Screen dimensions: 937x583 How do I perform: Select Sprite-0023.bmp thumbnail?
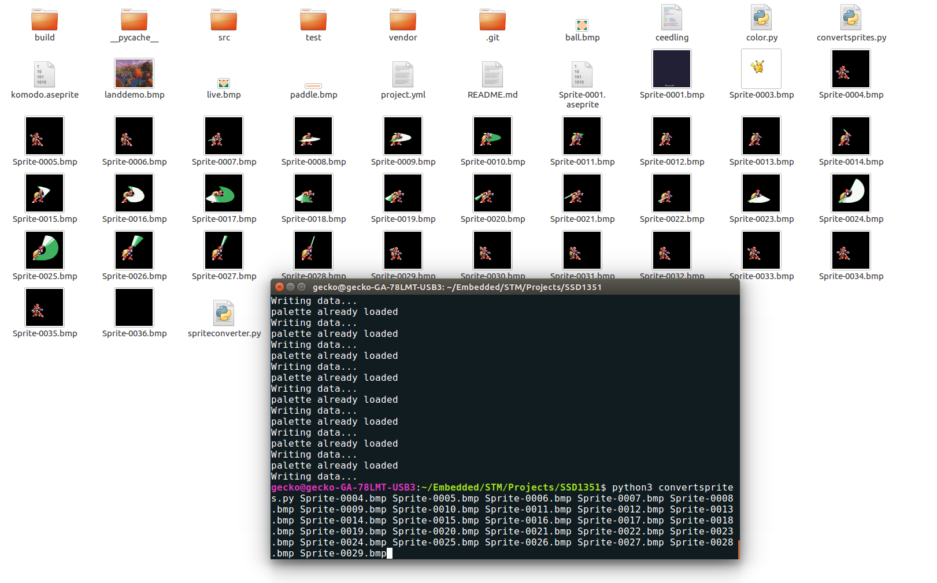pos(761,193)
